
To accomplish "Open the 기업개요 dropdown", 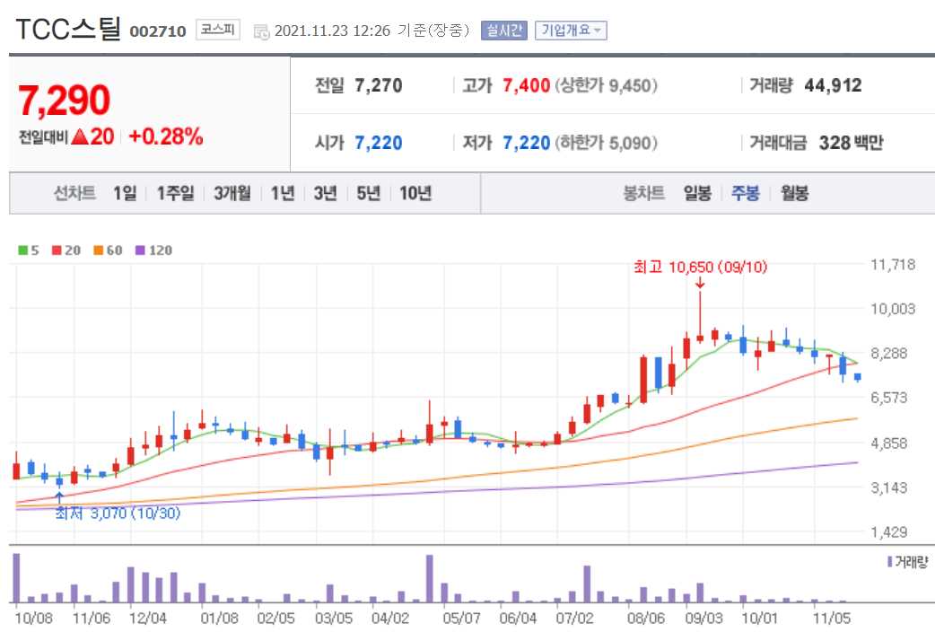I will point(571,30).
